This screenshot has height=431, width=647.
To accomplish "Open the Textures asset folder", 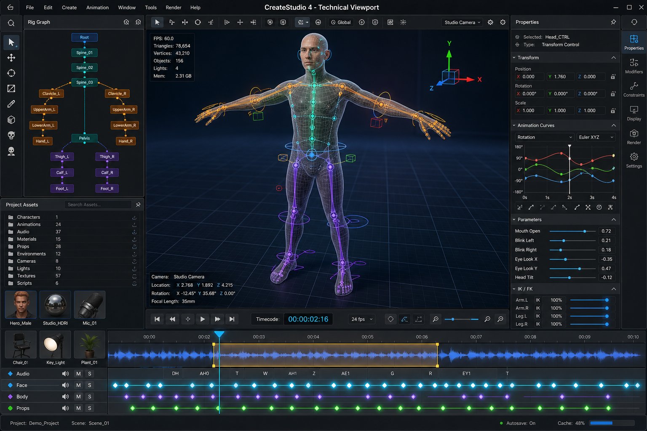I will click(26, 276).
